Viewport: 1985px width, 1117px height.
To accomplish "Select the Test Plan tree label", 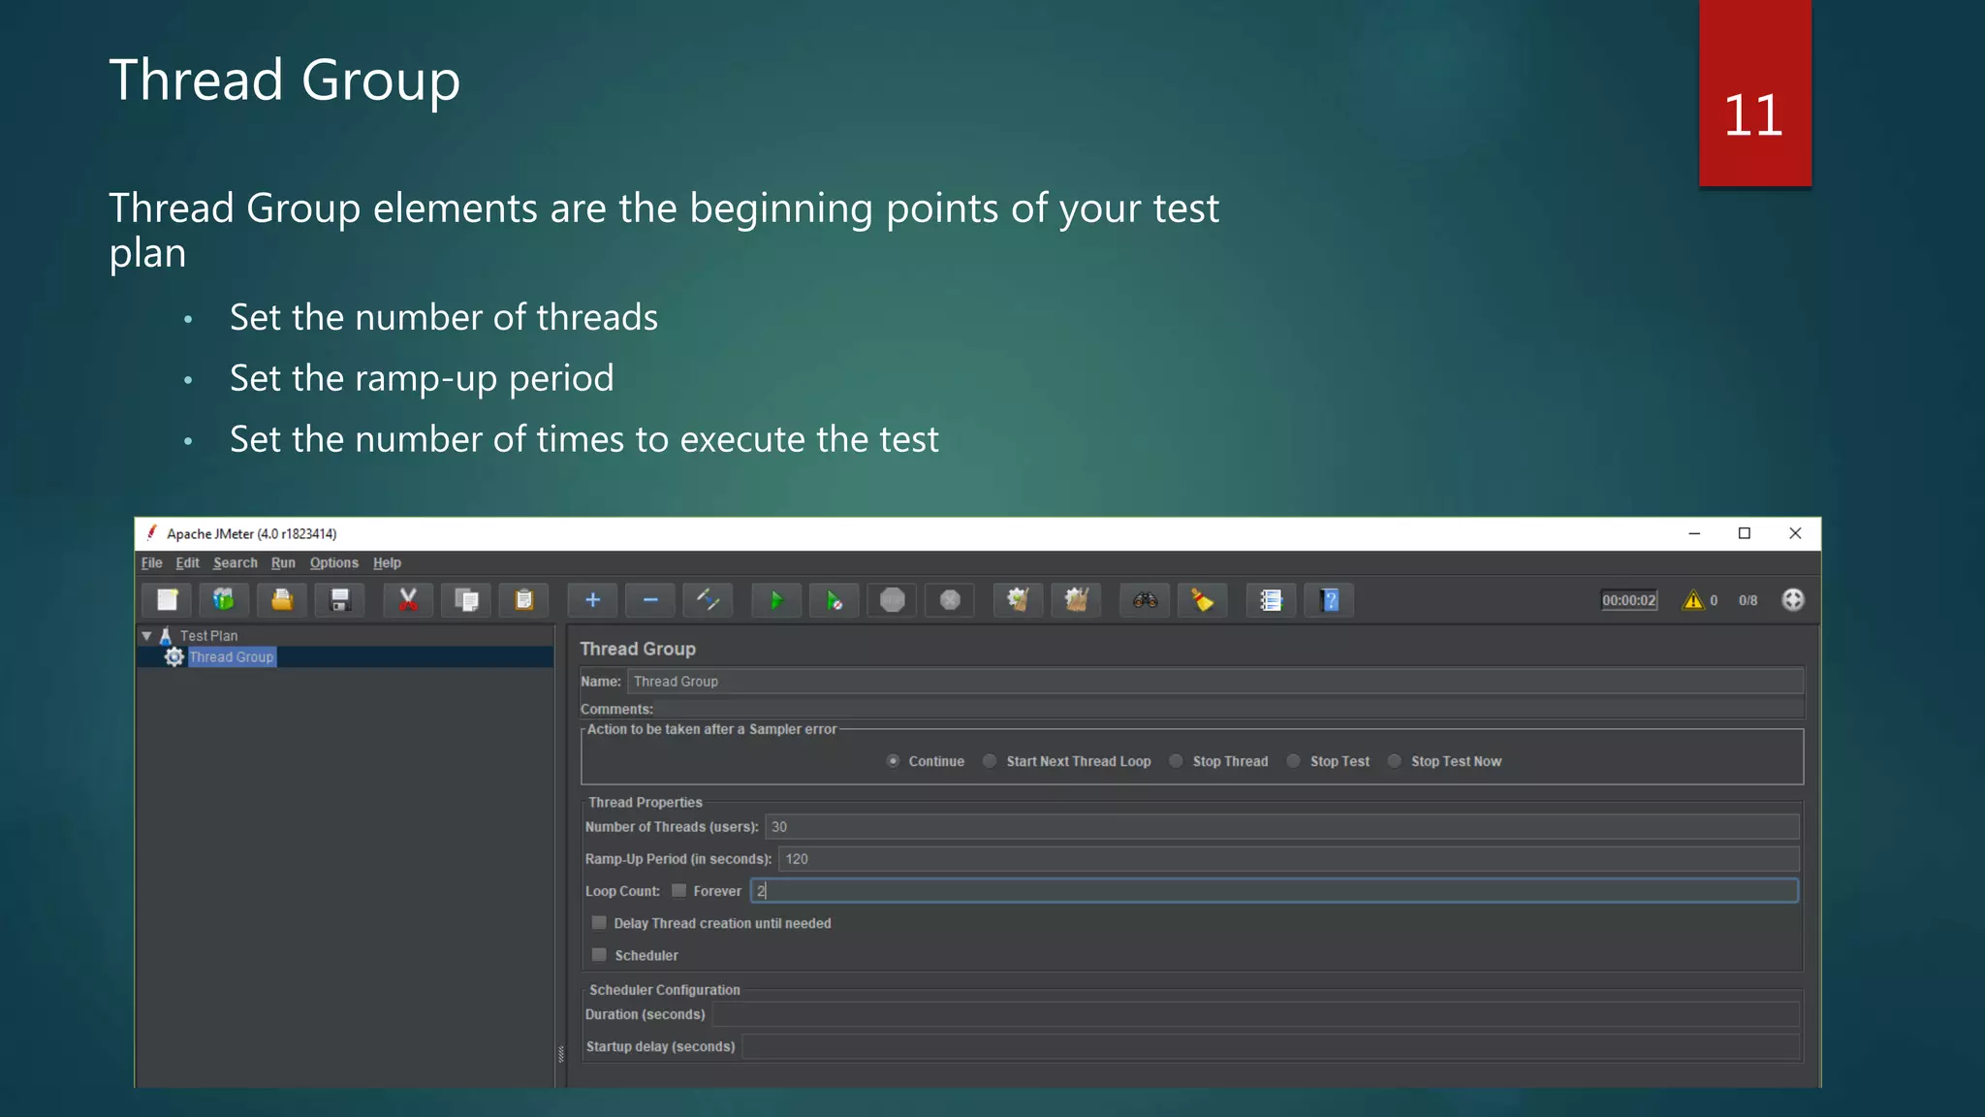I will click(208, 636).
